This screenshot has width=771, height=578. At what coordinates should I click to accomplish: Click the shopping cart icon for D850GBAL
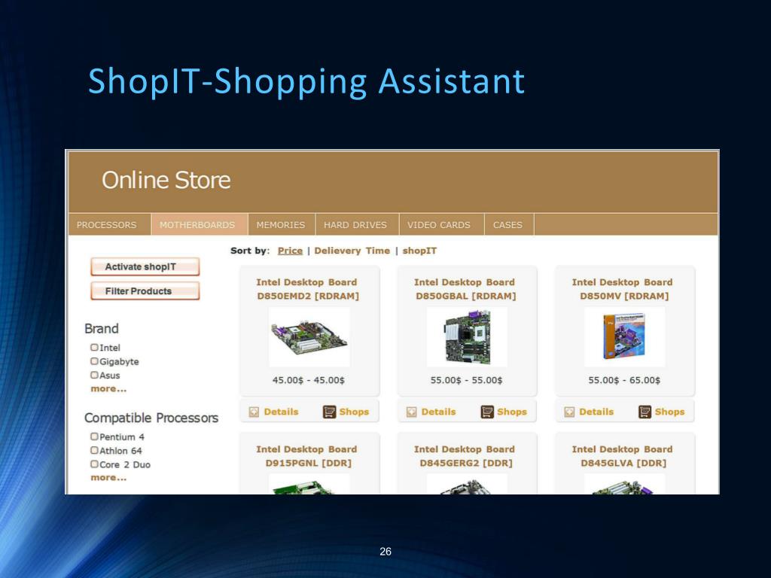(x=487, y=412)
